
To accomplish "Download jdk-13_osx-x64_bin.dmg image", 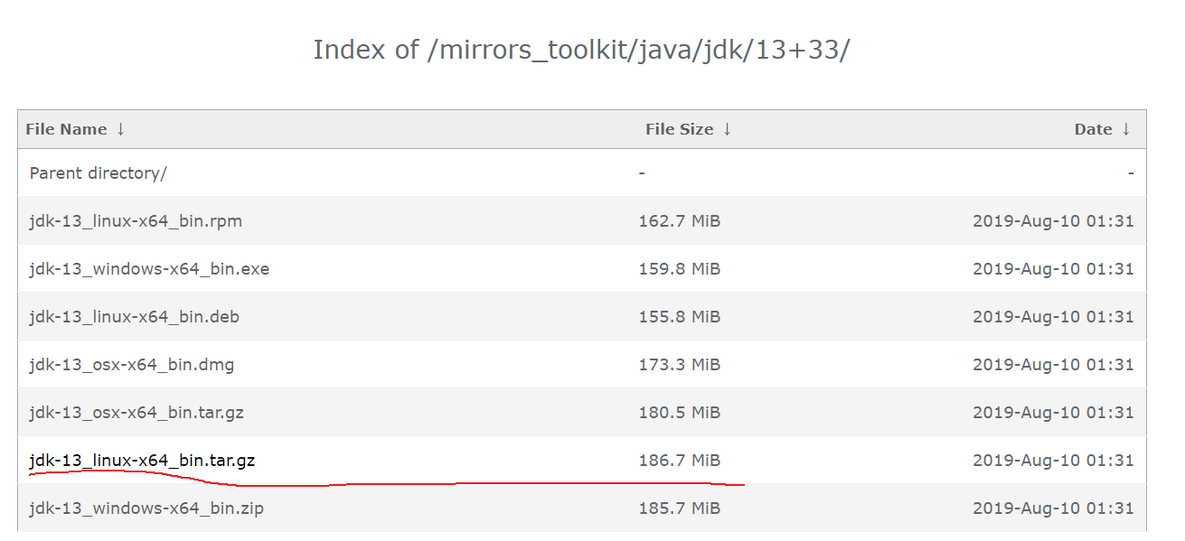I will (132, 364).
